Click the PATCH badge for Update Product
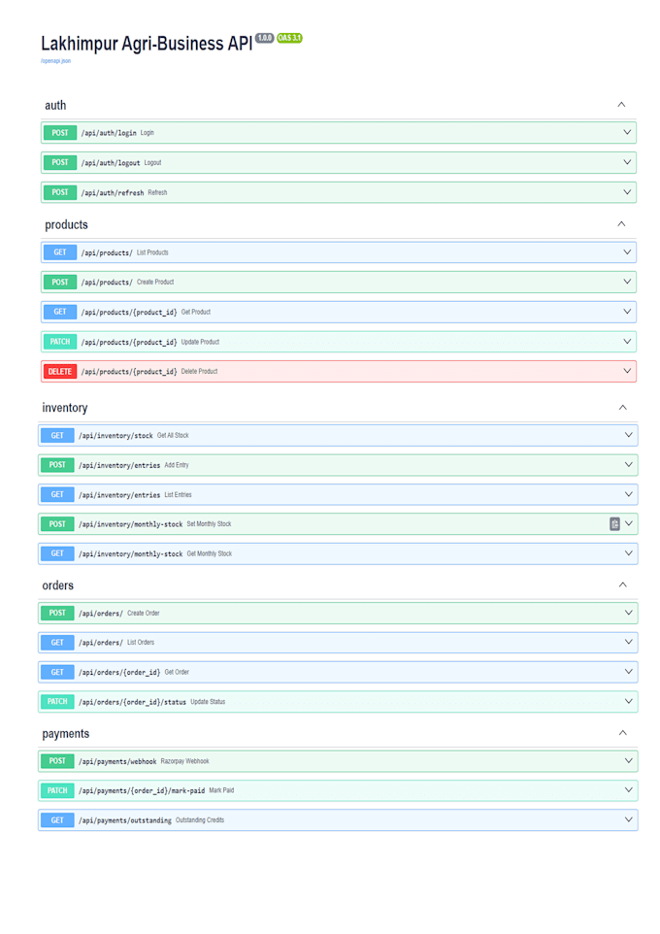 (60, 342)
